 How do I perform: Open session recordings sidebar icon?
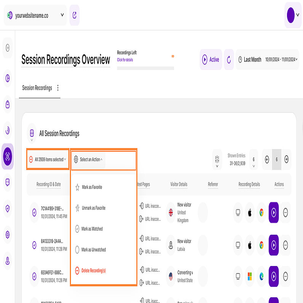(x=8, y=156)
